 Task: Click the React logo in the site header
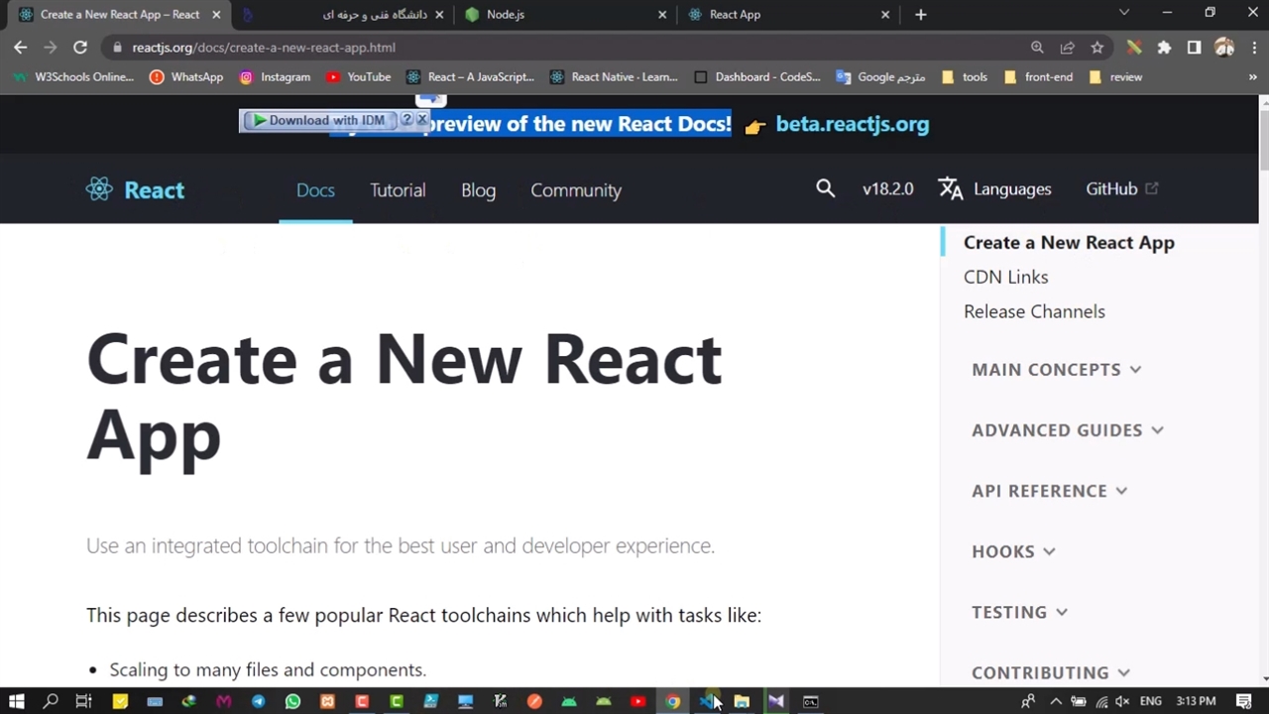point(99,189)
